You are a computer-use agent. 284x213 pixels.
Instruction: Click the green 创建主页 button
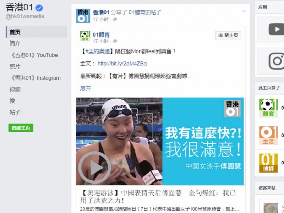click(x=21, y=128)
